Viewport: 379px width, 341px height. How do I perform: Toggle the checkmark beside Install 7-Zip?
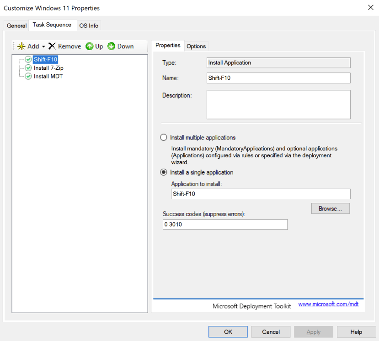point(28,67)
